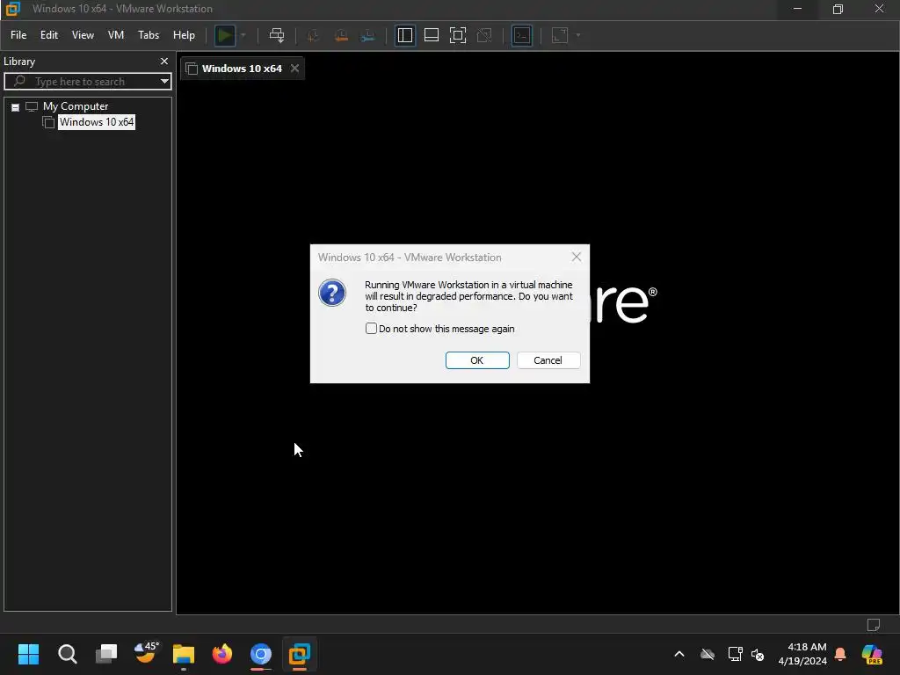The image size is (900, 675).
Task: Click the OneDrive cloud tray icon
Action: tap(708, 654)
